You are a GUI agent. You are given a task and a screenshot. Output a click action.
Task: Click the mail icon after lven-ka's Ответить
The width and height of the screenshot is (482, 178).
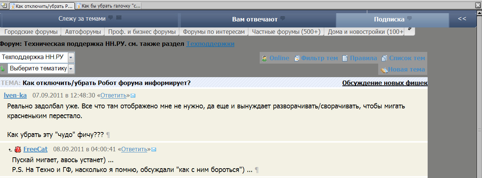(133, 95)
